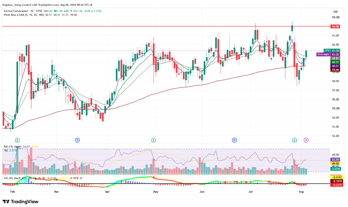The width and height of the screenshot is (348, 207).
Task: Select the Vol 2.57M legend
Action: 10,150
